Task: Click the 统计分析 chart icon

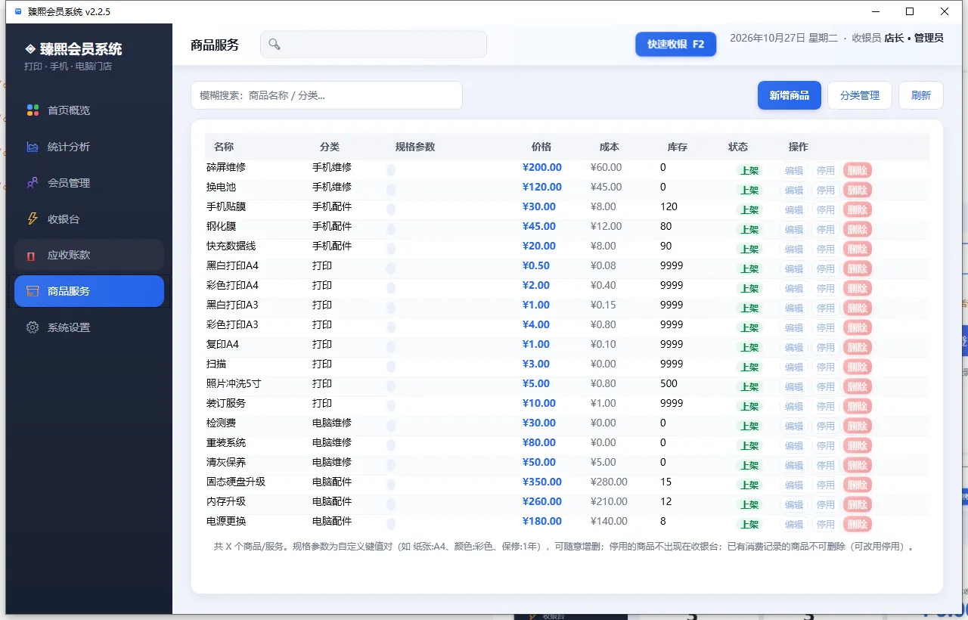Action: point(33,147)
